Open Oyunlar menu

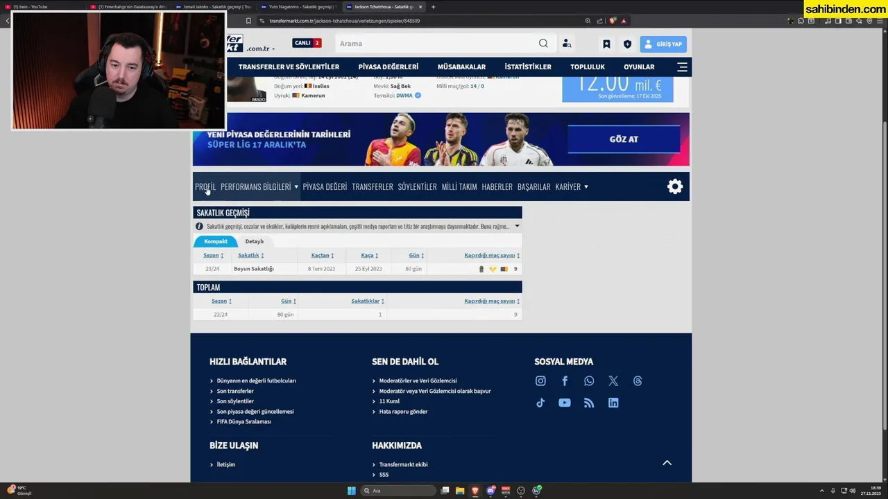[639, 67]
